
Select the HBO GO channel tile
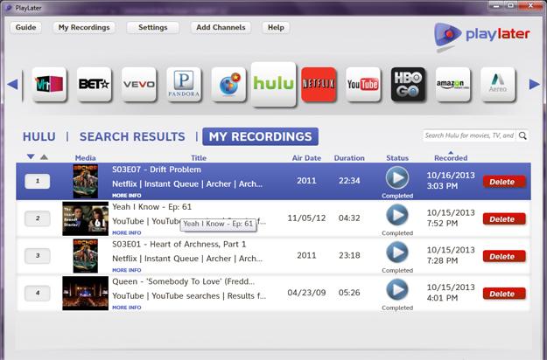click(408, 84)
